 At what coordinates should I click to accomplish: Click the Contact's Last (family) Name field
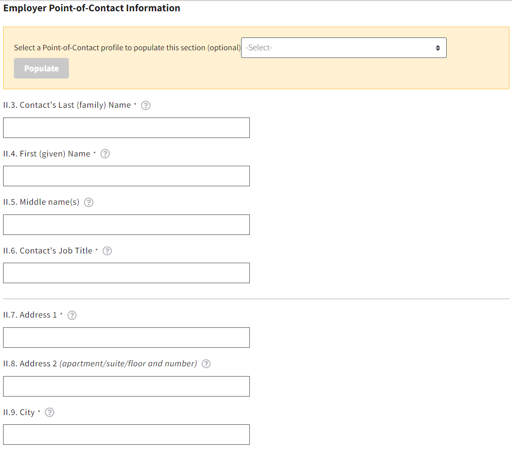pos(126,128)
